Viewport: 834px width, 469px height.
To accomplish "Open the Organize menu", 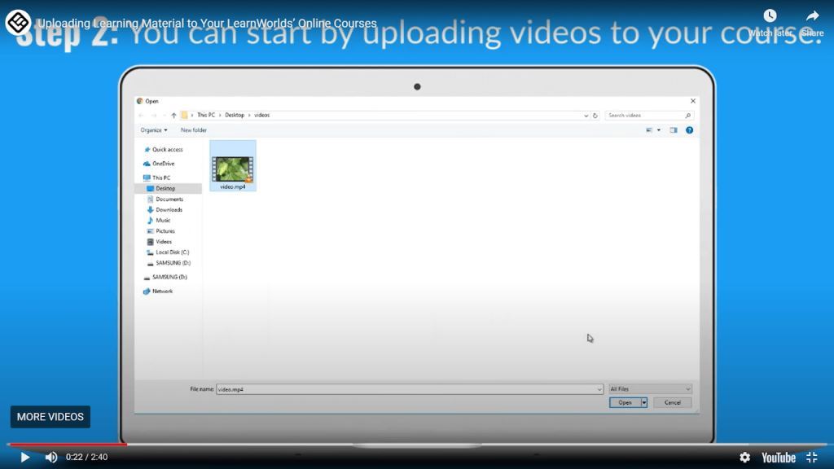I will 154,130.
